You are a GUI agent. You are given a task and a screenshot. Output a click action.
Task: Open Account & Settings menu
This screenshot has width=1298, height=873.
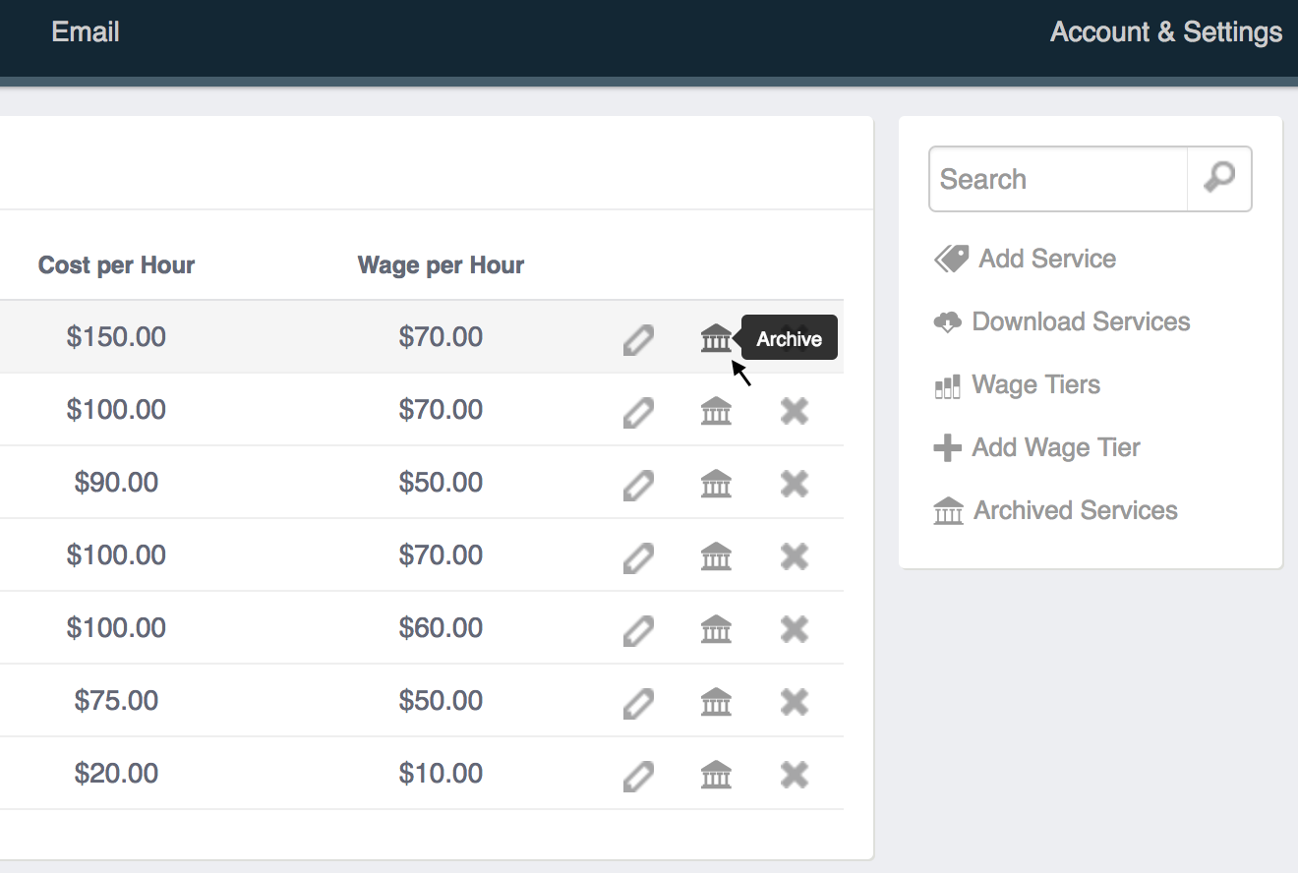(1165, 32)
